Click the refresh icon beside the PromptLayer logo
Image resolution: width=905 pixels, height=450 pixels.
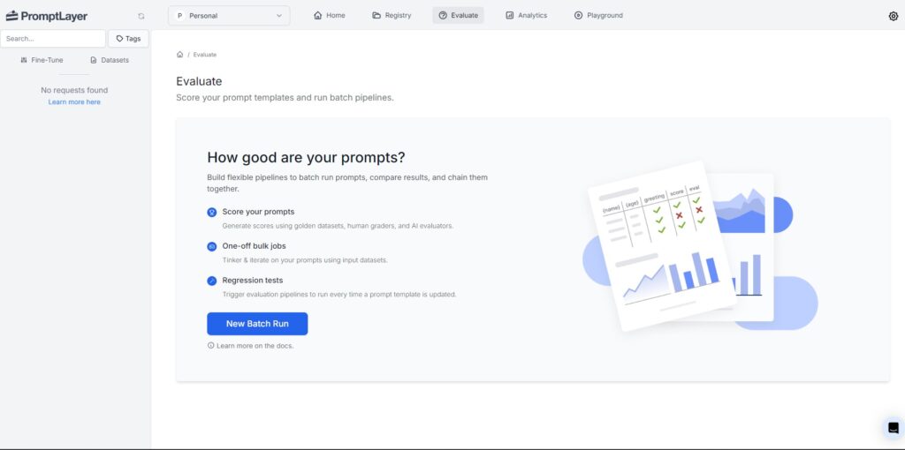pyautogui.click(x=141, y=16)
